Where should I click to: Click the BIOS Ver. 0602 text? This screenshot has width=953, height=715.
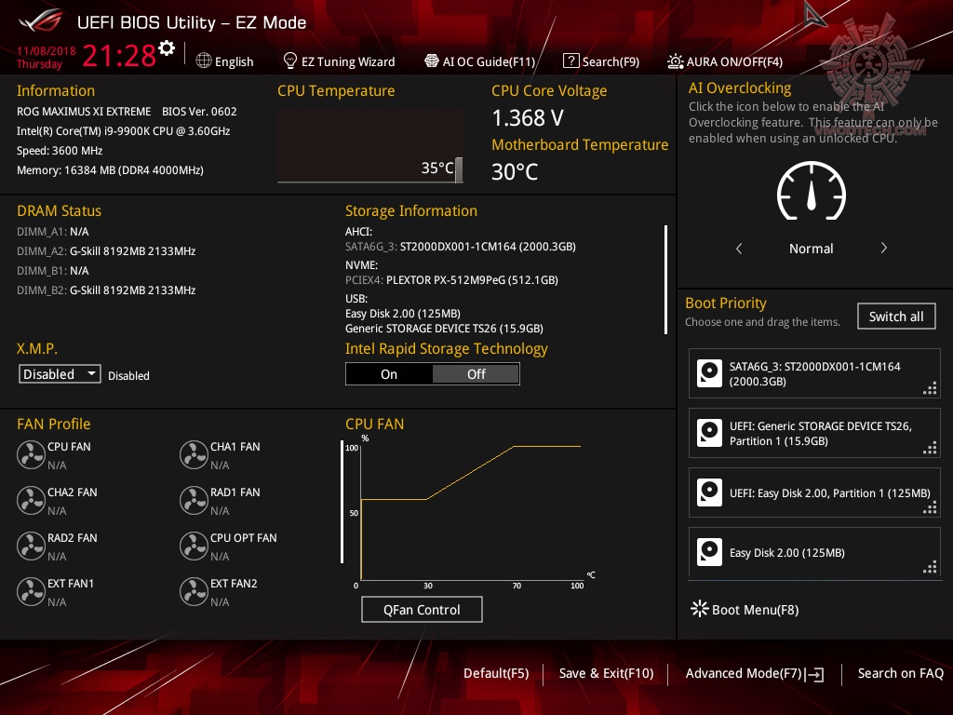coord(199,112)
